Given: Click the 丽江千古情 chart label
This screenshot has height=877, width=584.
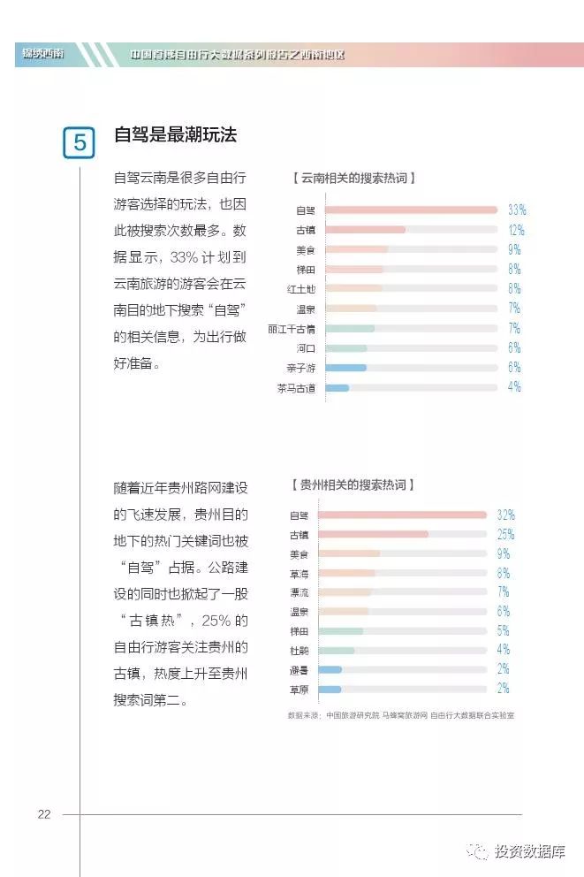Looking at the screenshot, I should pyautogui.click(x=292, y=329).
